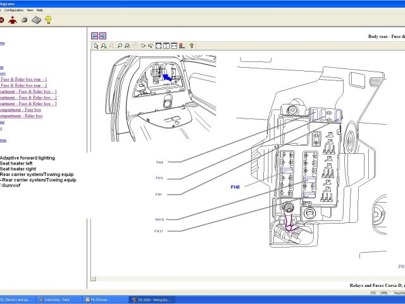Click the small help icon in viewer toolbar
This screenshot has height=304, width=405.
pos(191,46)
